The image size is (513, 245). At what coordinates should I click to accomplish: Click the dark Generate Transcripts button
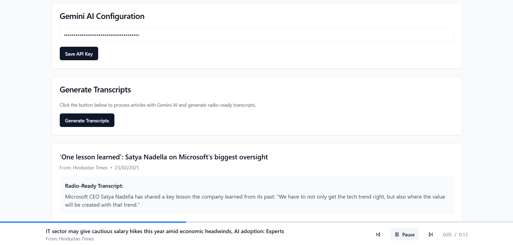click(87, 120)
